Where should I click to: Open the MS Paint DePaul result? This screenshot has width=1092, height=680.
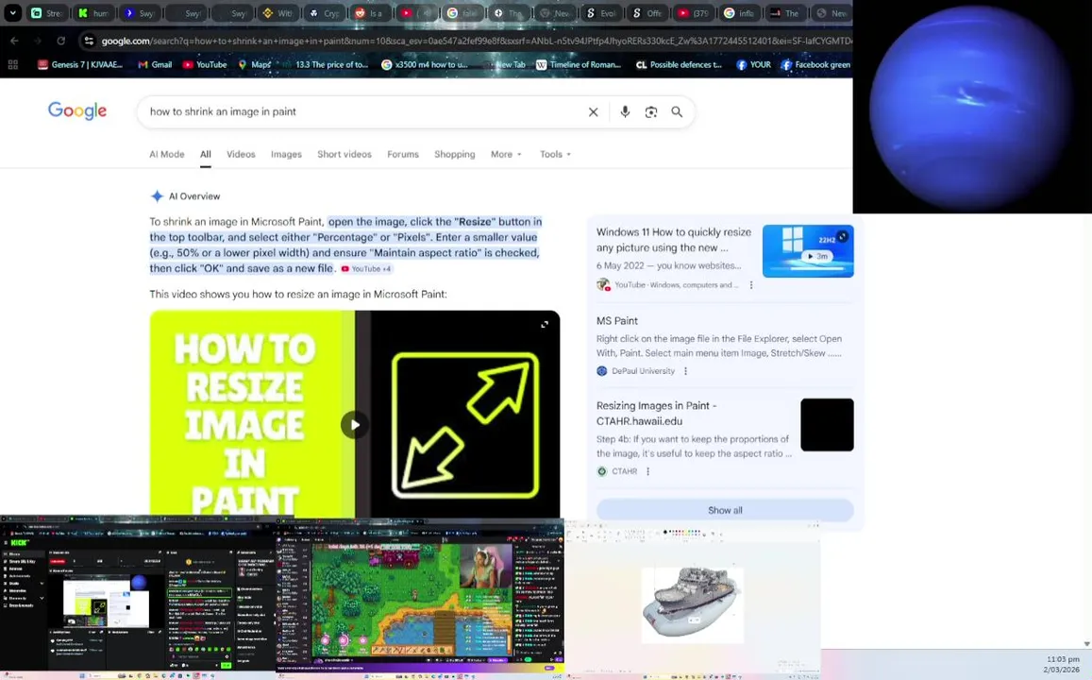[617, 320]
